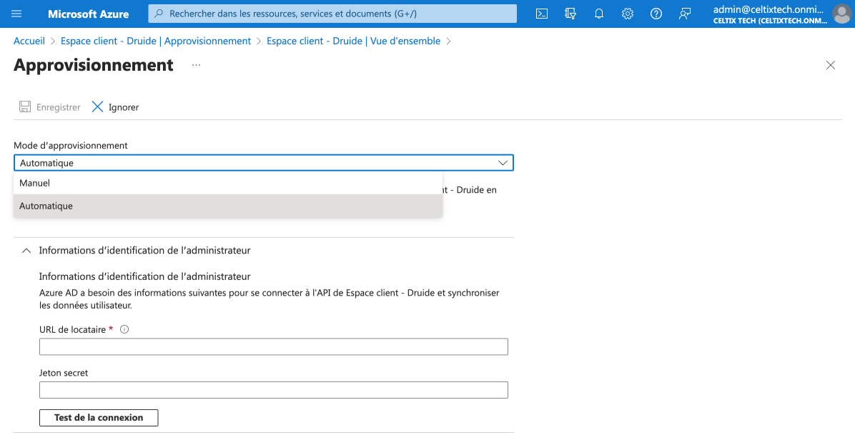Open the Mode d'approvisionnement dropdown
855x440 pixels.
tap(263, 163)
